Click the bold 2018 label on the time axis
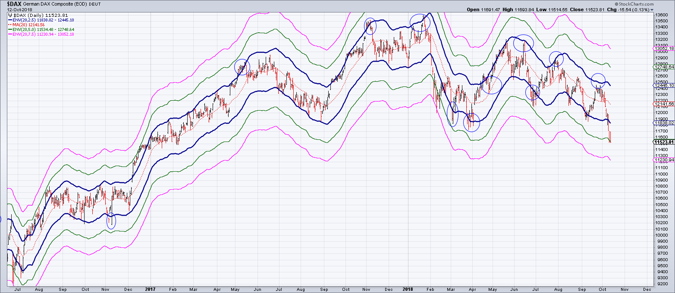The height and width of the screenshot is (293, 675). (408, 290)
